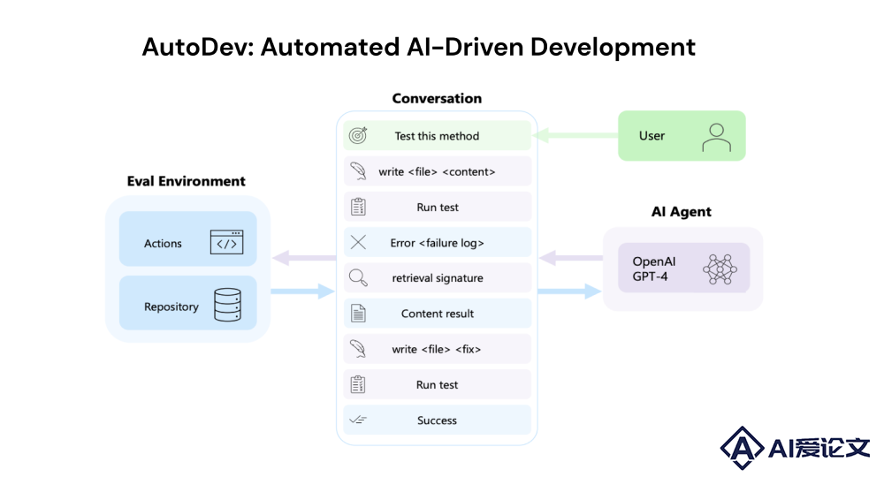
Task: Click the write <file> <fix> text
Action: [437, 349]
